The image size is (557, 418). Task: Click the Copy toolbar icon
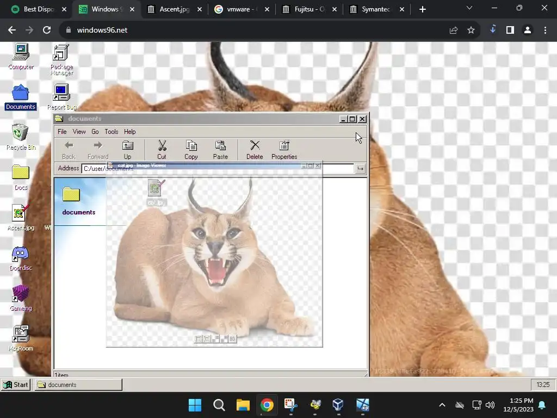(x=191, y=150)
